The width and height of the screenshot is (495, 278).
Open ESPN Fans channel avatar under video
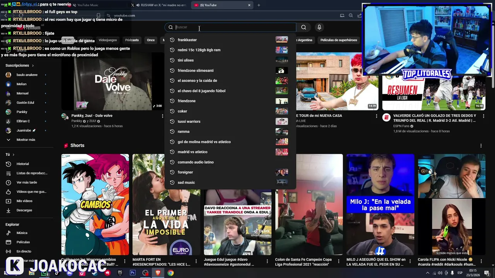tap(386, 118)
